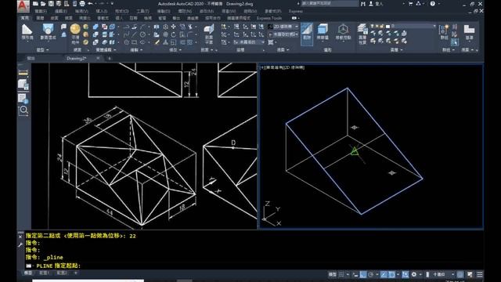This screenshot has width=501, height=282.
Task: Expand the 修改 panel flyout
Action: [175, 50]
